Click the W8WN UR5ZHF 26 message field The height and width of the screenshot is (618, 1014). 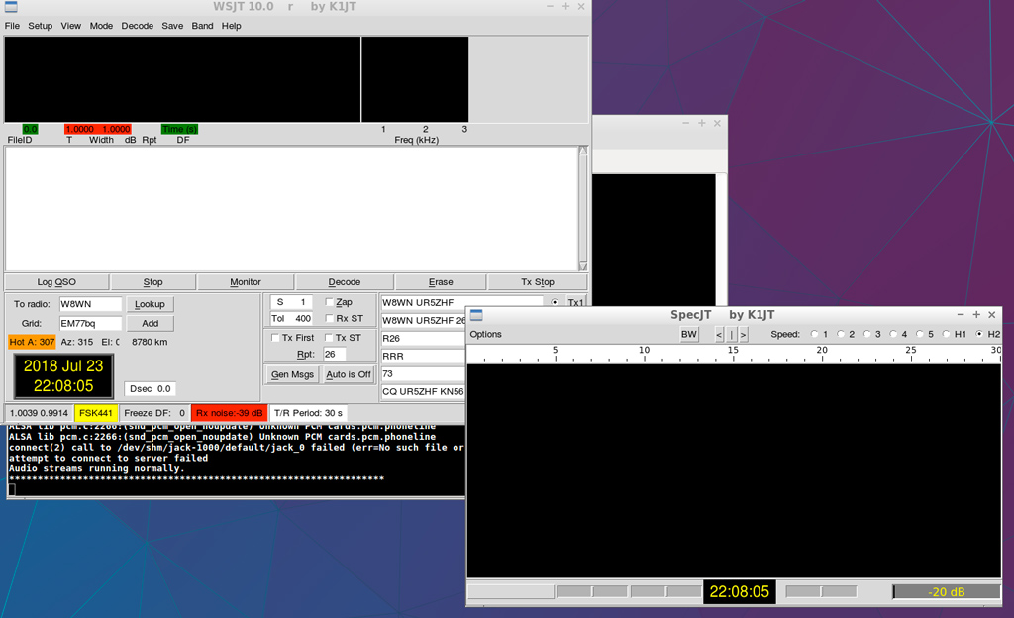424,321
